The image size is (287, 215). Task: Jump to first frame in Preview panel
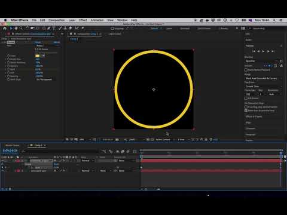click(x=254, y=51)
